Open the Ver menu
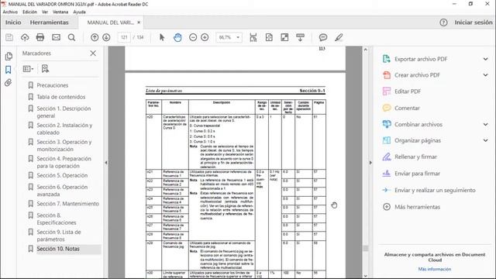496x279 pixels. tap(45, 12)
